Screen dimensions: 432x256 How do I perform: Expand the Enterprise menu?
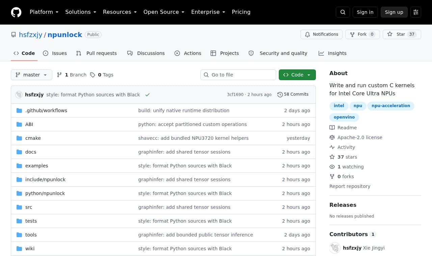(208, 12)
